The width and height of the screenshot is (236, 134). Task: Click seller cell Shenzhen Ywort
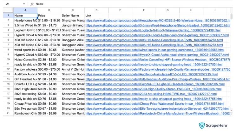pyautogui.click(x=73, y=94)
